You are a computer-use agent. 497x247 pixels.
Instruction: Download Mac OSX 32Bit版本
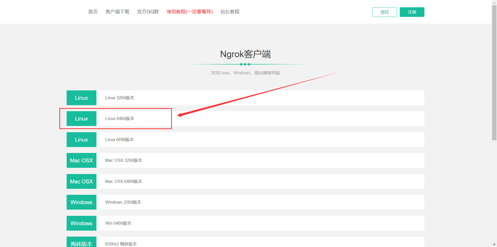(x=124, y=160)
